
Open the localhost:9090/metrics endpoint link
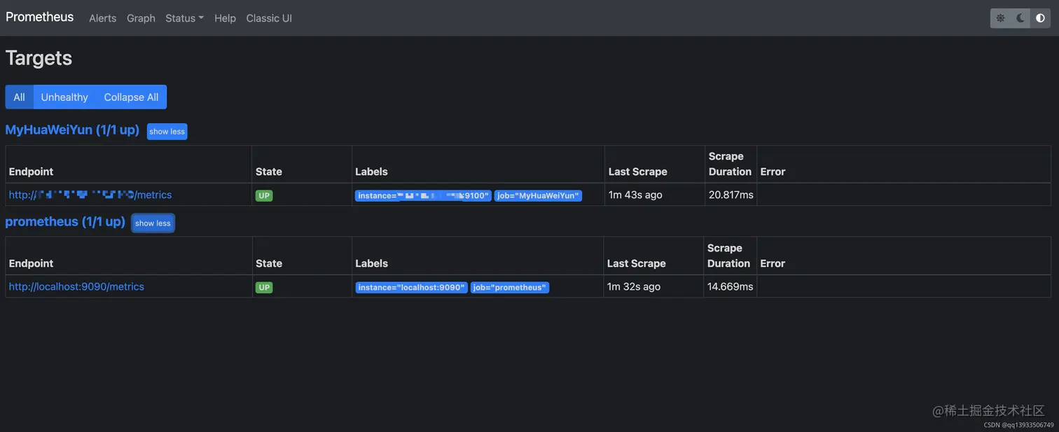[x=76, y=286]
